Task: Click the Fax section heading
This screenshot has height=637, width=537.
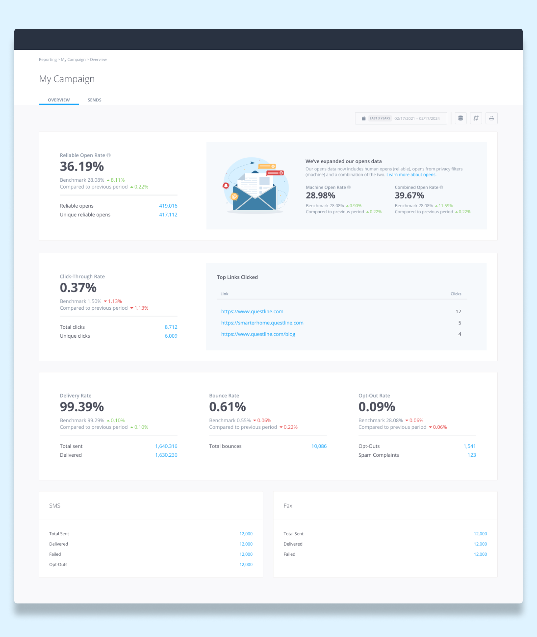Action: [288, 506]
